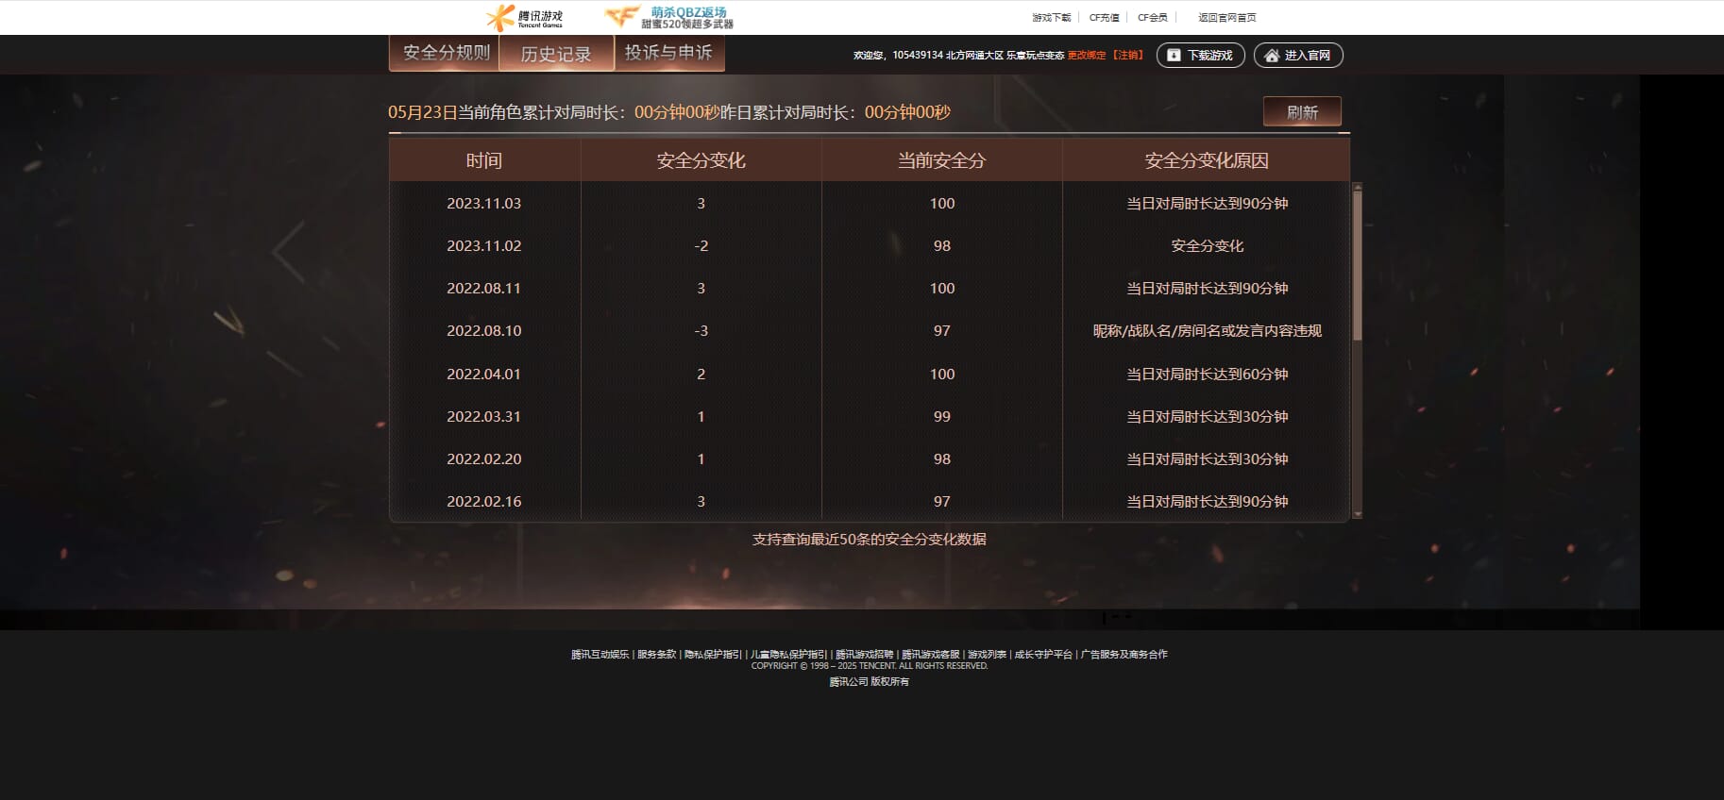This screenshot has height=800, width=1724.
Task: Select the date 2022.03.31
Action: tap(484, 417)
